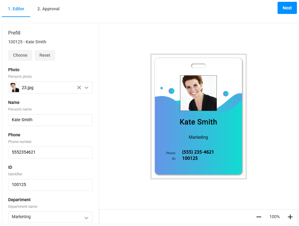Click the 100% zoom level indicator
Viewport: 299px width, 226px height.
(274, 217)
